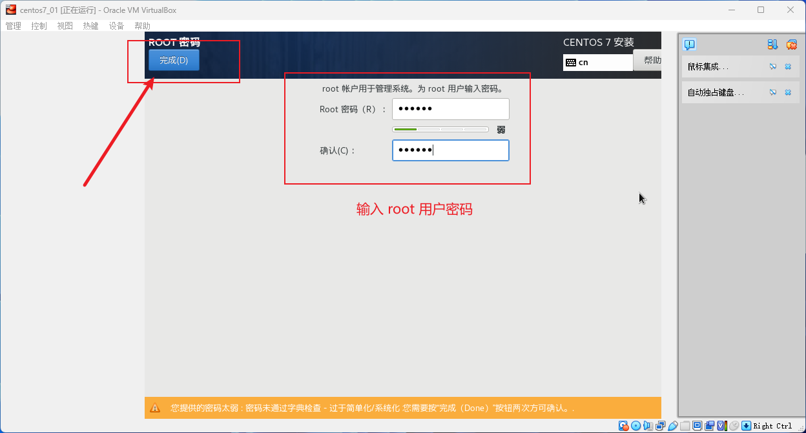Click the don't-show-again icon for 自动独占键盘
This screenshot has width=806, height=433.
(x=773, y=92)
